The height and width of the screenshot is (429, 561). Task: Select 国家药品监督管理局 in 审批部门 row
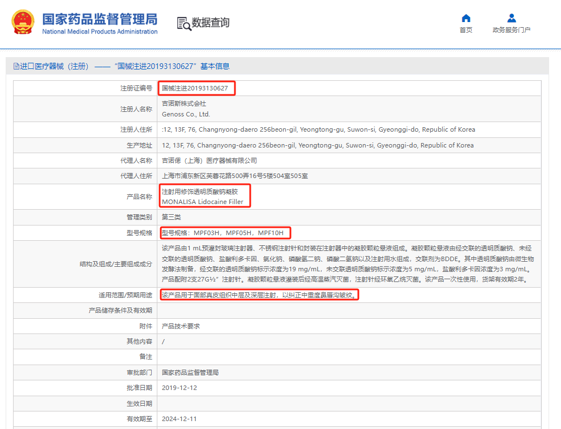click(190, 372)
